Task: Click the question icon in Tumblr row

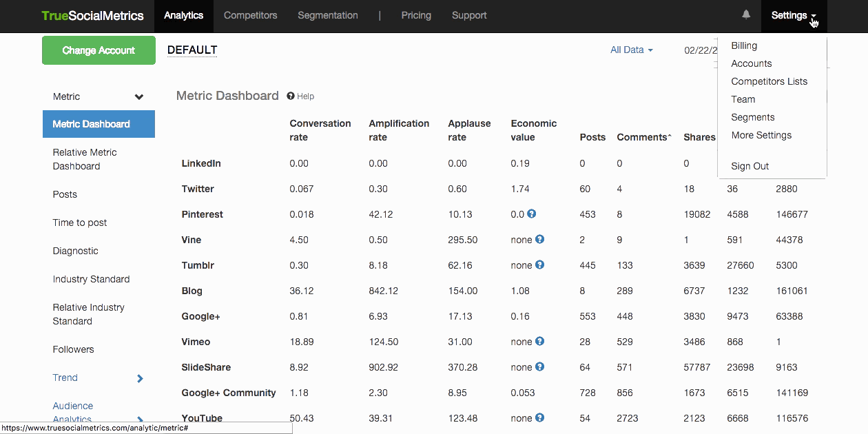Action: tap(539, 265)
